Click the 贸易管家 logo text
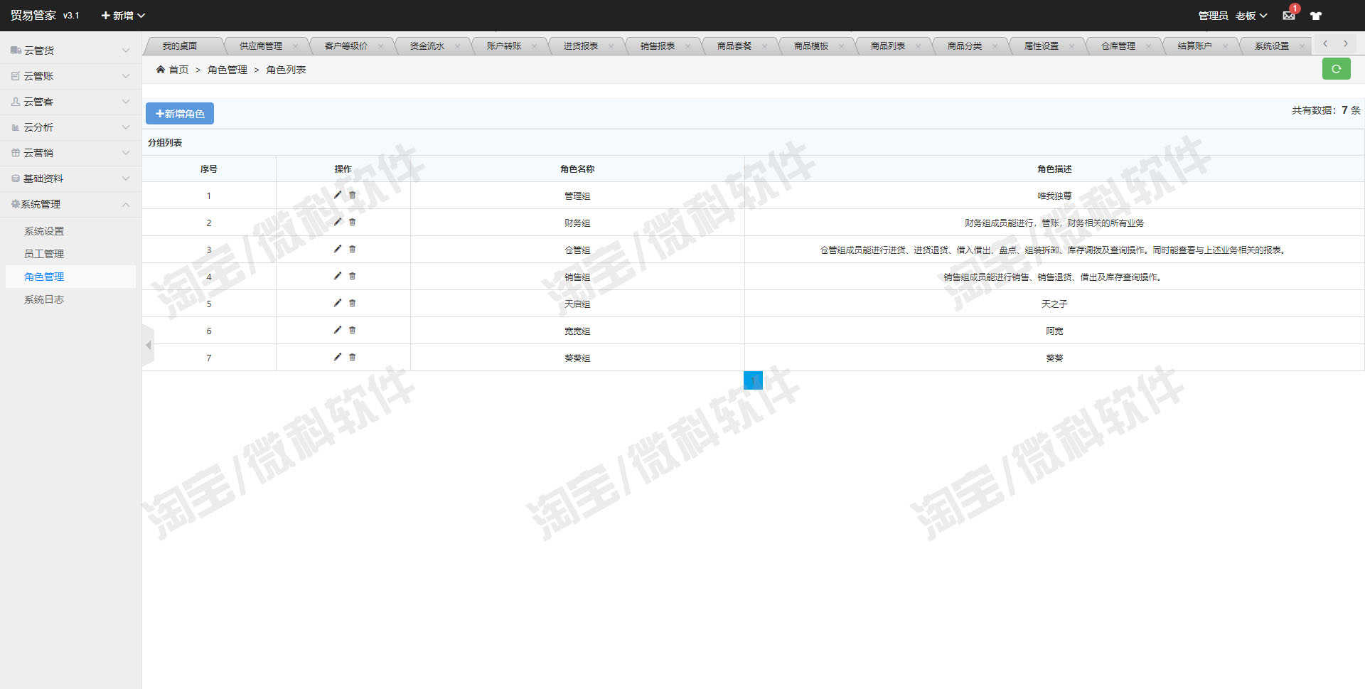 click(x=33, y=15)
